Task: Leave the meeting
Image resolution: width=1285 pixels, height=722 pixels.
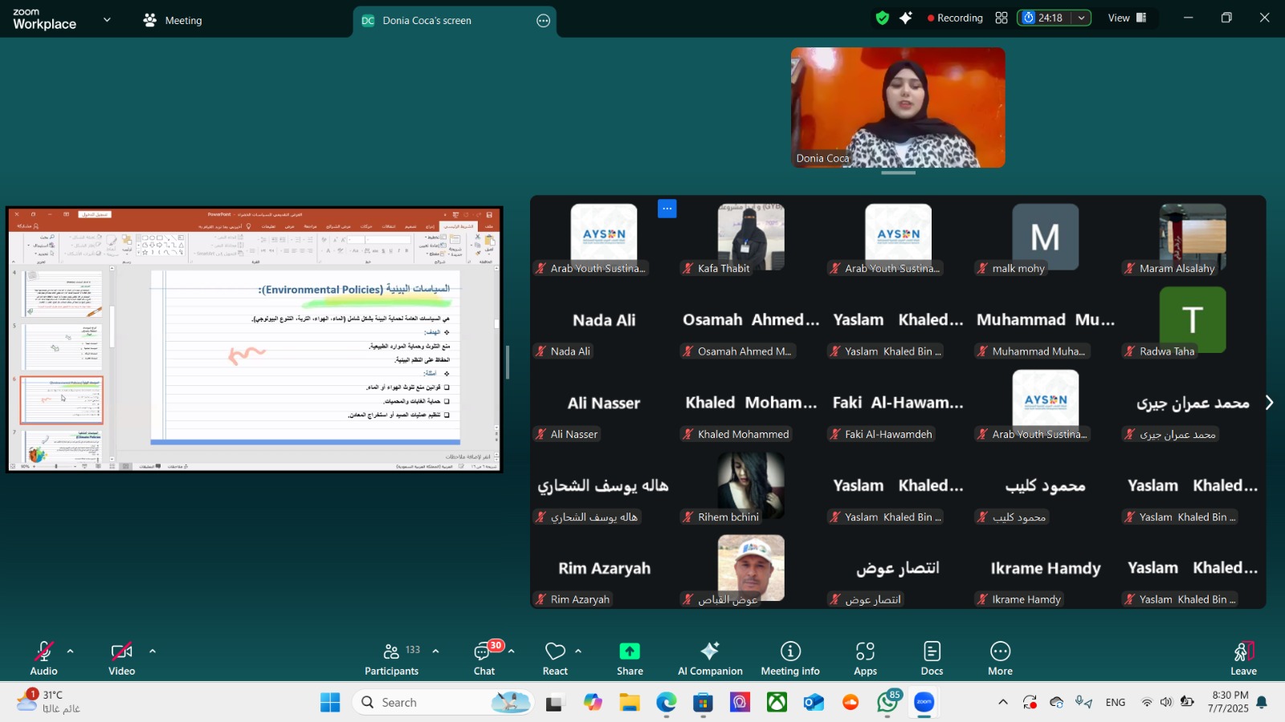Action: [x=1243, y=658]
